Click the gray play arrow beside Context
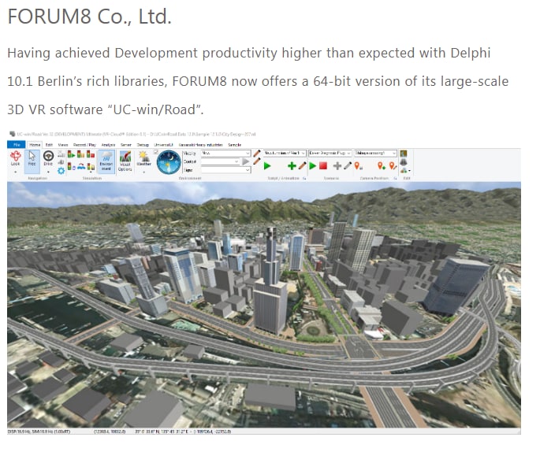Viewport: 540px width, 452px height. (245, 161)
